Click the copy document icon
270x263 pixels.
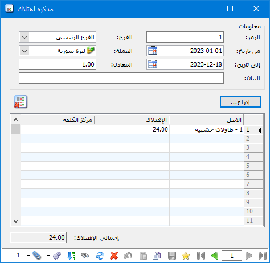click(x=157, y=256)
